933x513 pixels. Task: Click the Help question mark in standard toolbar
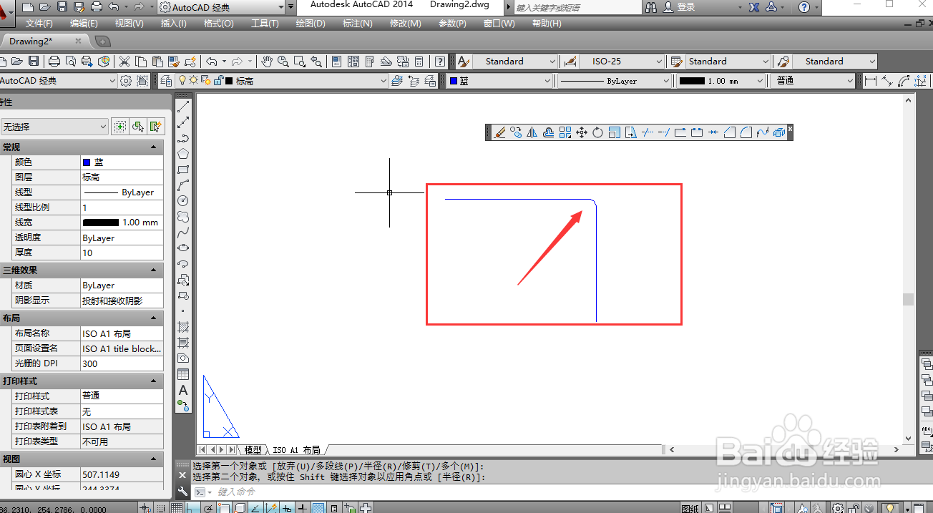tap(440, 62)
